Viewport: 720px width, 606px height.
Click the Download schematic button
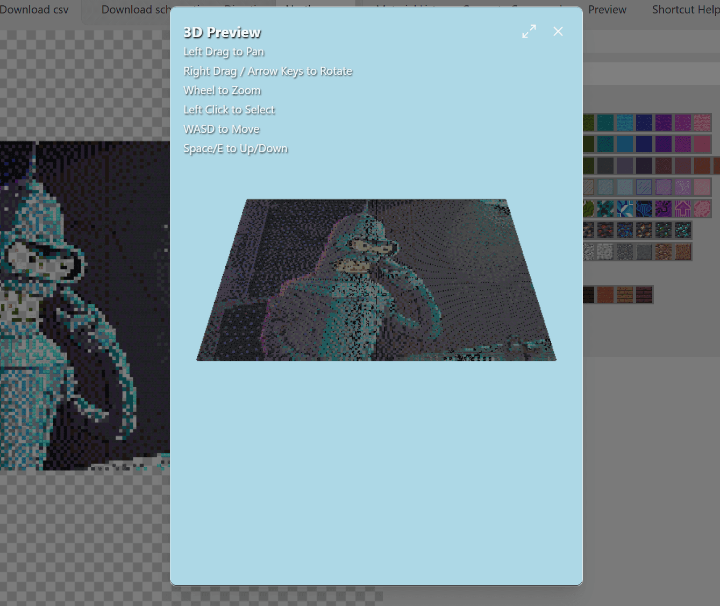pyautogui.click(x=134, y=10)
